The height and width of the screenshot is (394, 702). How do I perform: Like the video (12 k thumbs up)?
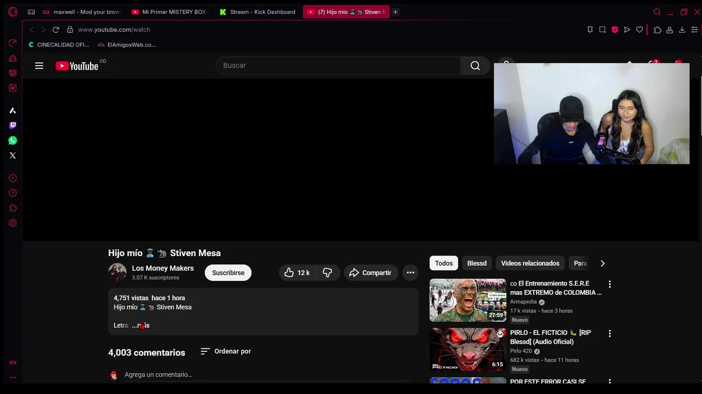click(x=297, y=273)
